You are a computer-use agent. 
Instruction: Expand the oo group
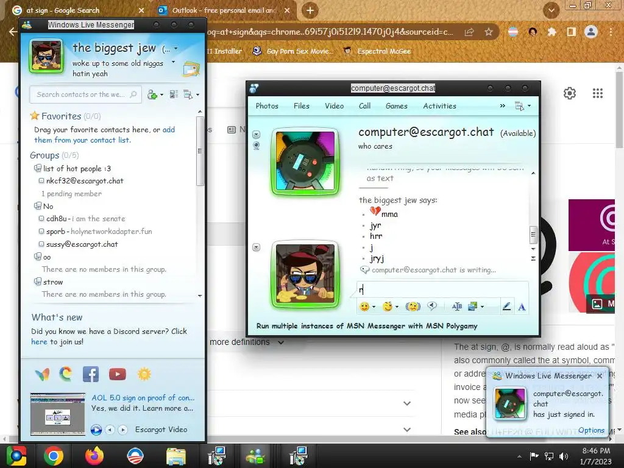(37, 257)
